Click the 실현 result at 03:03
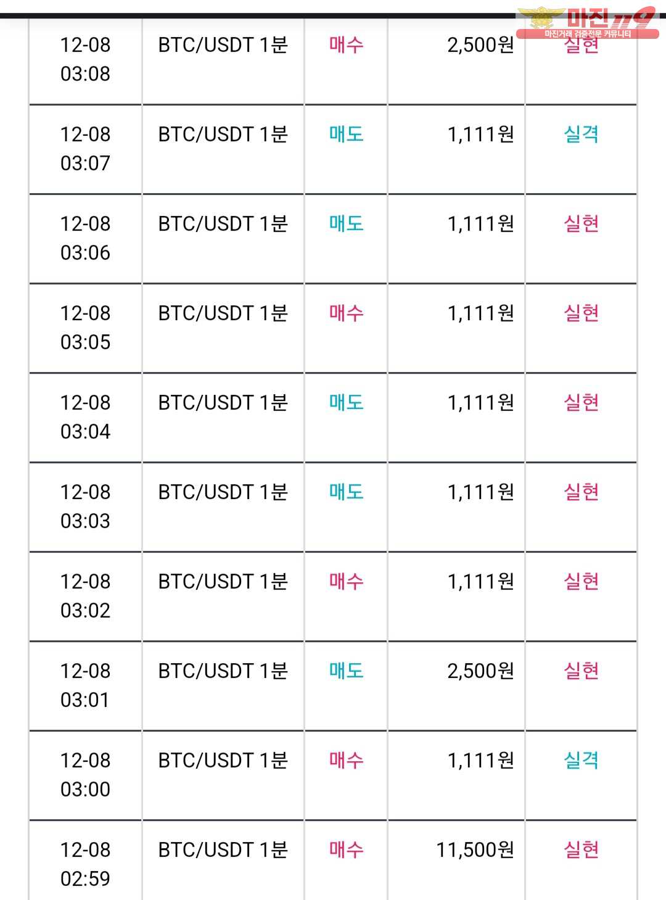Screen dimensions: 666x900 pyautogui.click(x=581, y=492)
